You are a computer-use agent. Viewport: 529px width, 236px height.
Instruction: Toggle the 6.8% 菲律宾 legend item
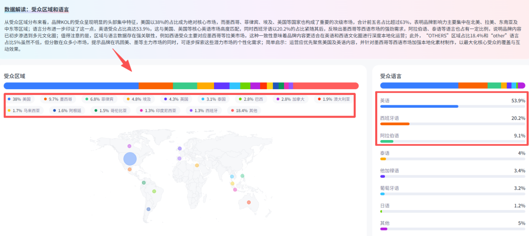[x=99, y=99]
